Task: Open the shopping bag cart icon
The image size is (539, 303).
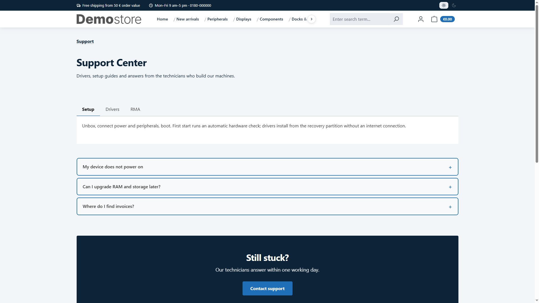Action: 434,19
